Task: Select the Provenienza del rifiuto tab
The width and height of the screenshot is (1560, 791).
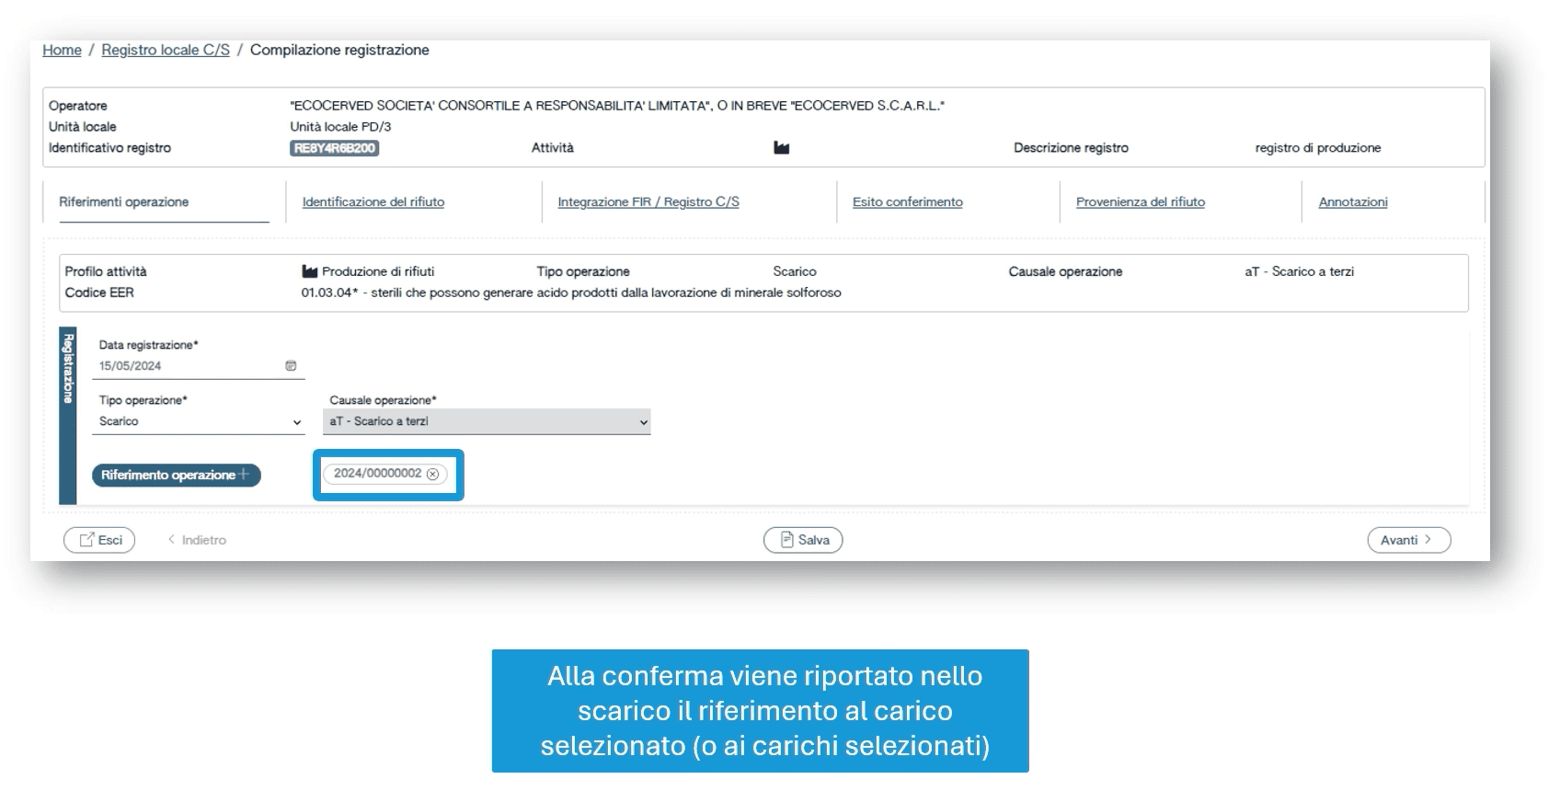Action: pyautogui.click(x=1140, y=202)
